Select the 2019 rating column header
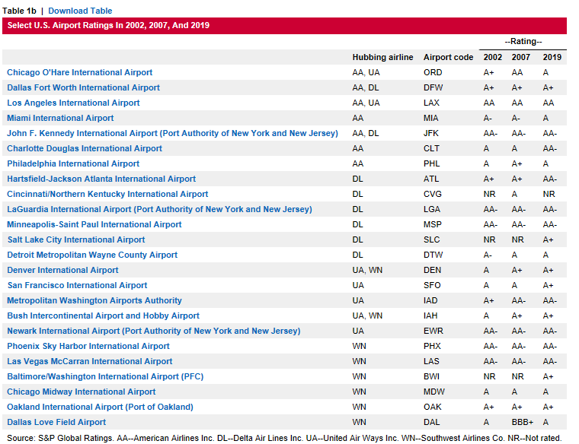The height and width of the screenshot is (444, 579). coord(552,57)
